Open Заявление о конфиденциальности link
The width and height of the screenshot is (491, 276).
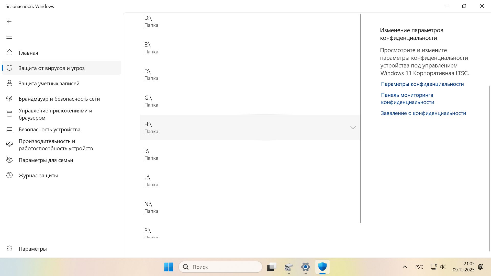[x=423, y=113]
